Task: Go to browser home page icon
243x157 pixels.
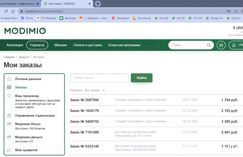Action: [x=13, y=11]
